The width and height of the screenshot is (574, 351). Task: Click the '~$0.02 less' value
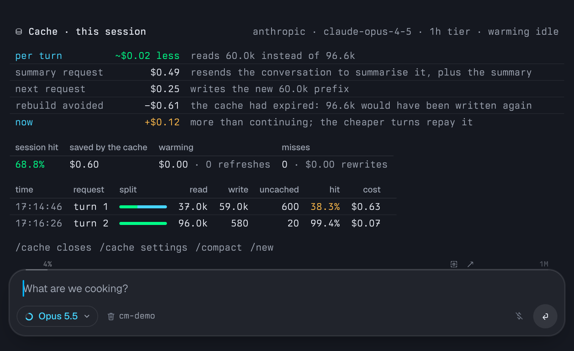[x=147, y=56]
